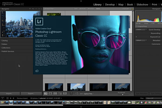
Task: Click the plus icon beside Keyword List
Action: 136,37
